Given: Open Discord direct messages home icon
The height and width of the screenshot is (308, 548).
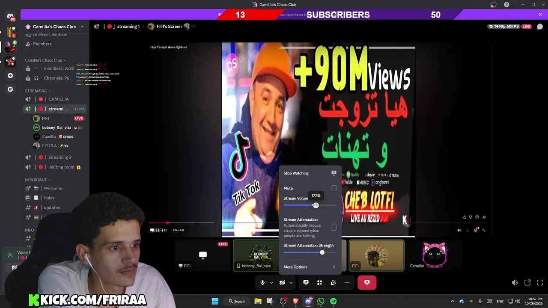Looking at the screenshot, I should click(10, 17).
